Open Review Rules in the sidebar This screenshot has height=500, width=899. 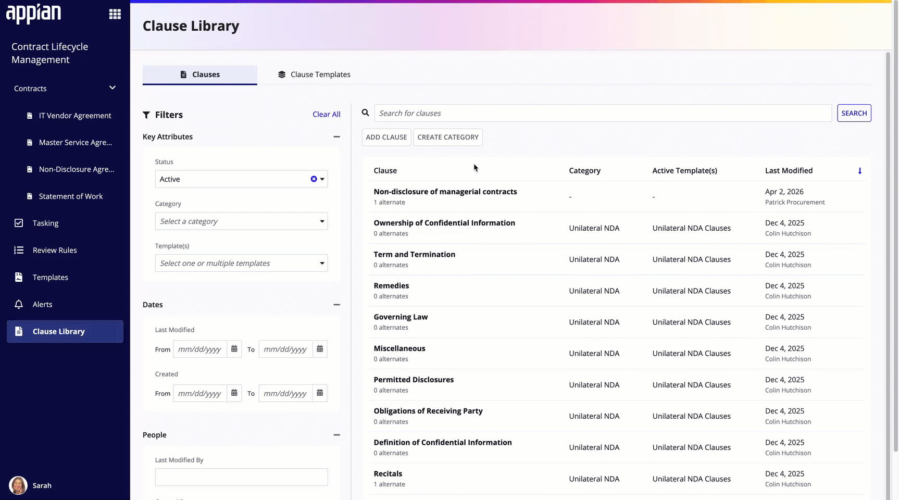tap(65, 250)
